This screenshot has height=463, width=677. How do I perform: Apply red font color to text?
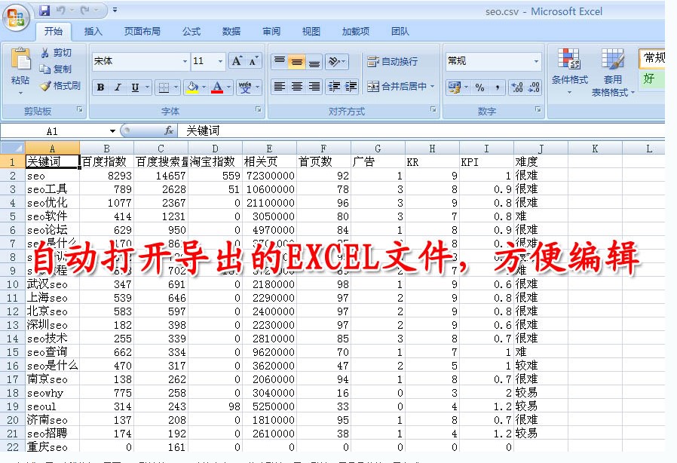(x=217, y=87)
